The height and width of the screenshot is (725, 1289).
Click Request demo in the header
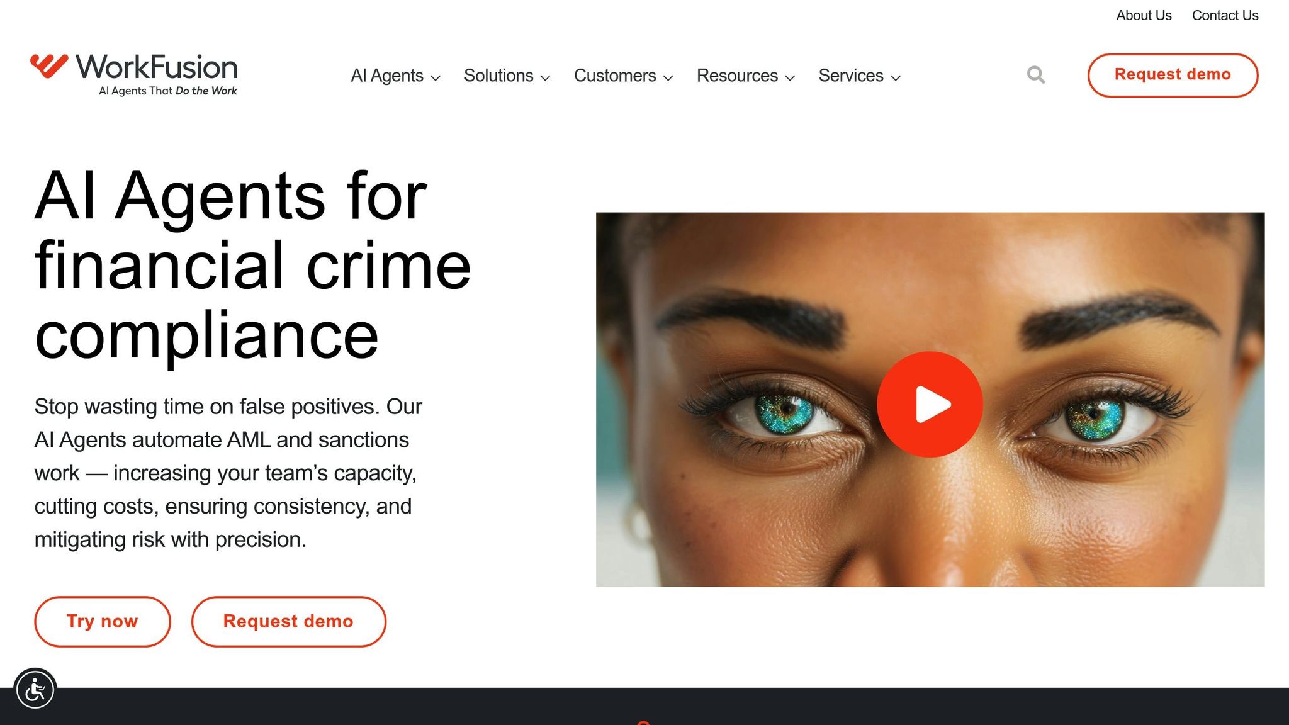[1173, 75]
